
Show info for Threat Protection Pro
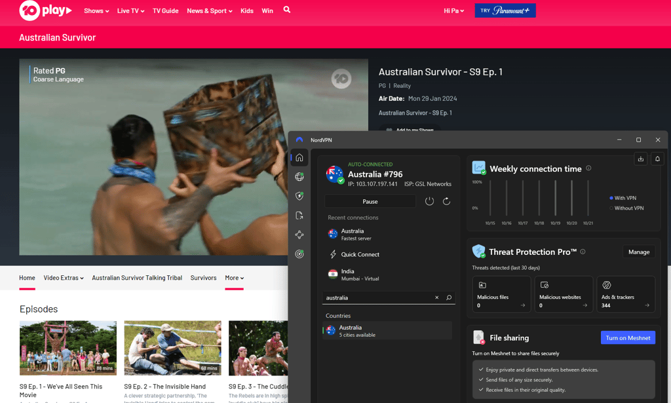583,252
